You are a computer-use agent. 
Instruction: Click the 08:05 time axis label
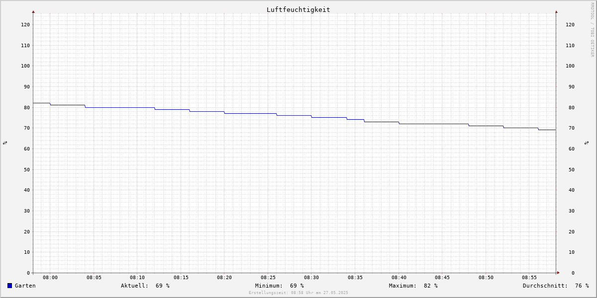coord(94,277)
